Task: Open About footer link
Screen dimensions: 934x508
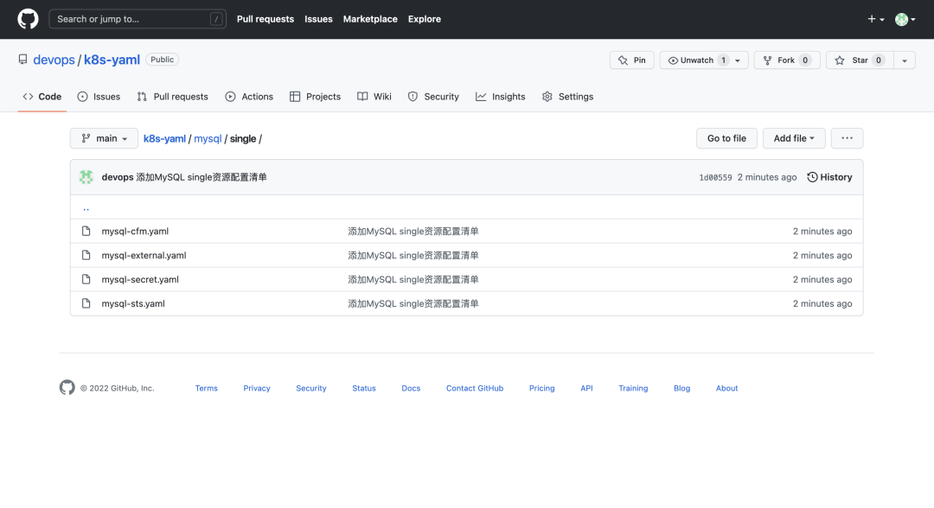Action: (x=726, y=388)
